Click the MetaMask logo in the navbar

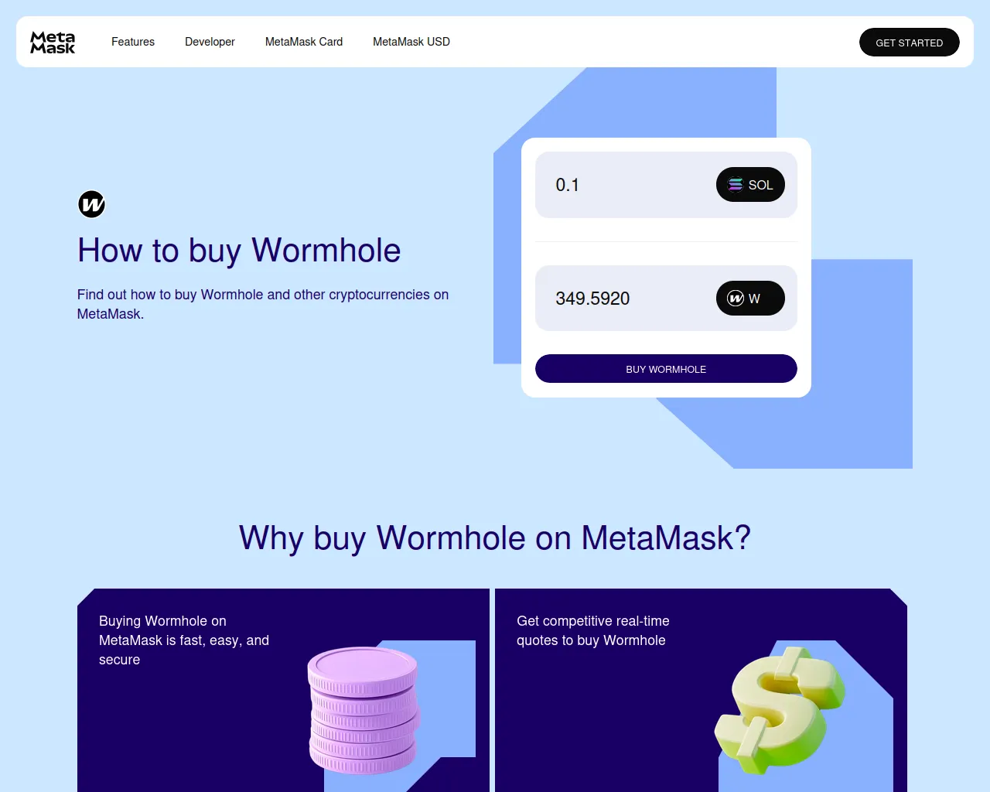(53, 42)
